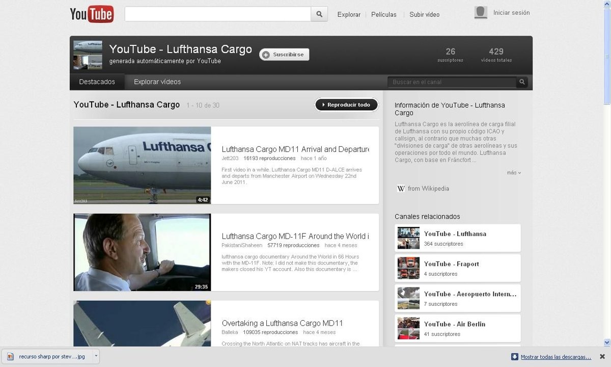Image resolution: width=611 pixels, height=367 pixels.
Task: Click the Wikipedia W icon
Action: point(401,189)
